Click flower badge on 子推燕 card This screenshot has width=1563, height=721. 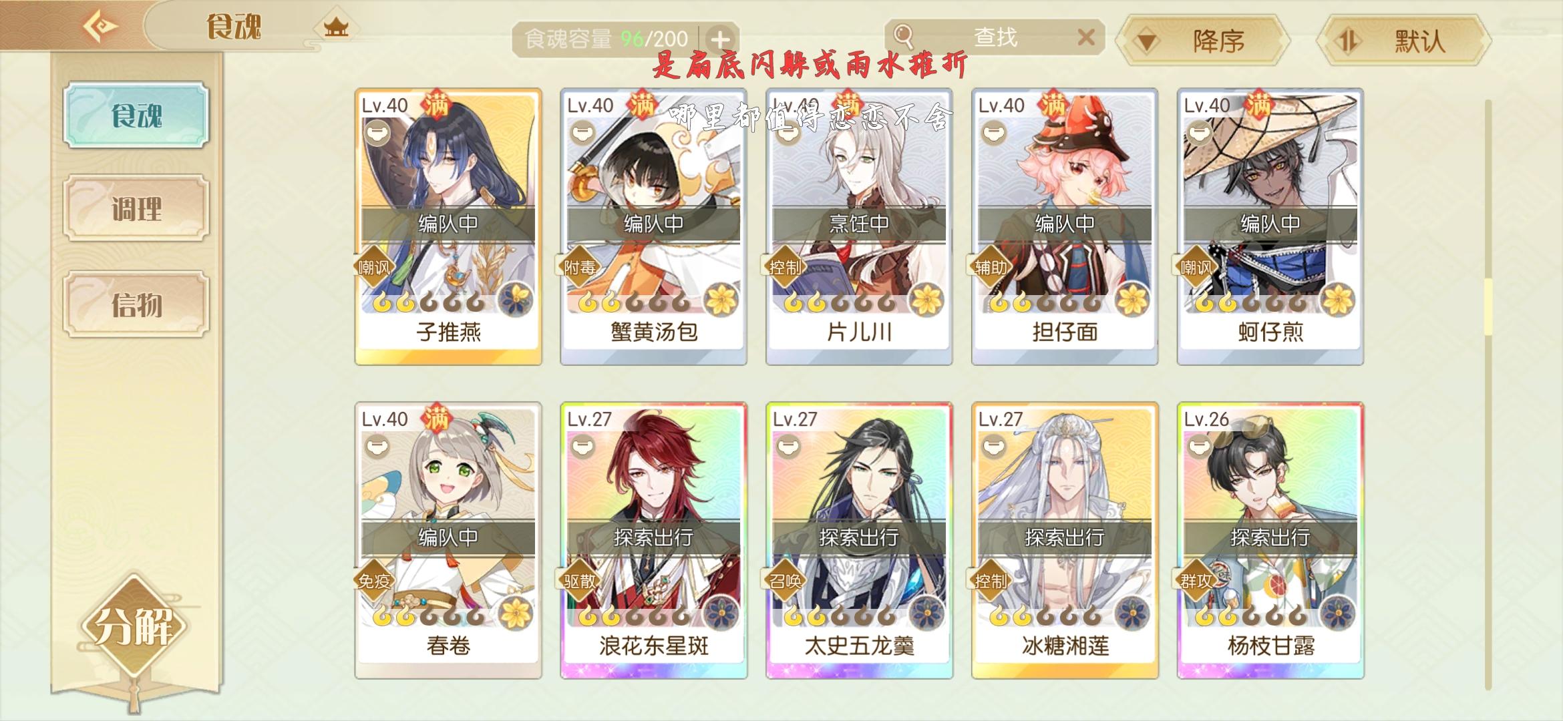click(x=516, y=298)
